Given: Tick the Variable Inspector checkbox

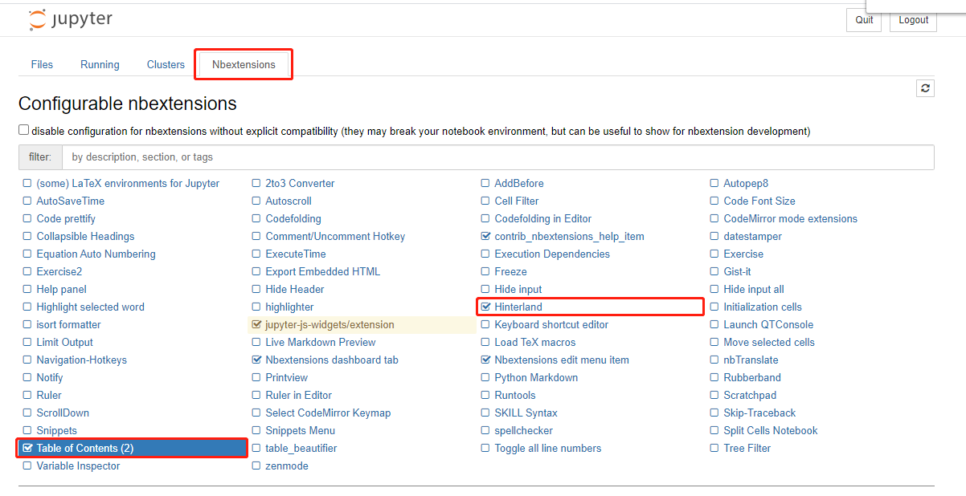Looking at the screenshot, I should point(27,466).
